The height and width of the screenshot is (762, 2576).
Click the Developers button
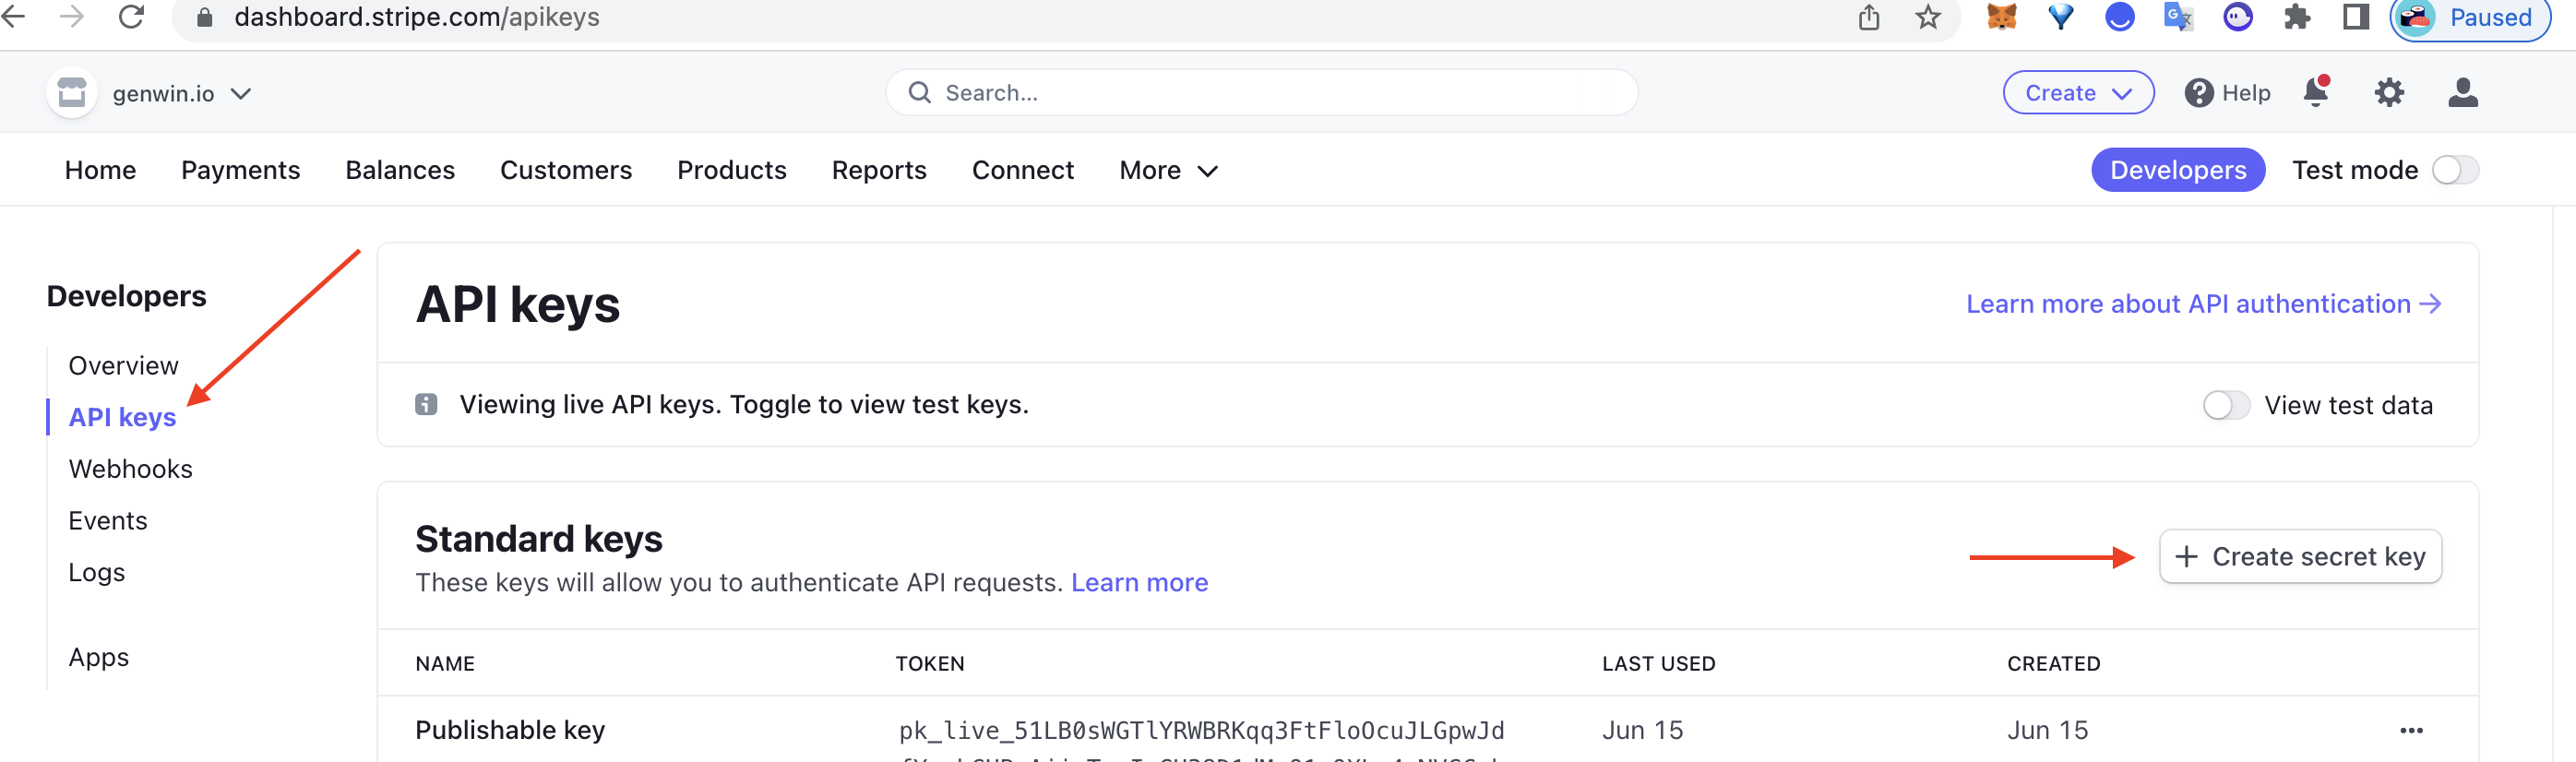(x=2178, y=170)
